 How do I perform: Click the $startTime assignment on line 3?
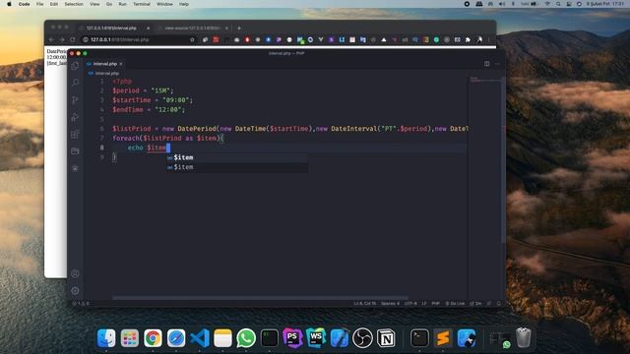click(153, 100)
